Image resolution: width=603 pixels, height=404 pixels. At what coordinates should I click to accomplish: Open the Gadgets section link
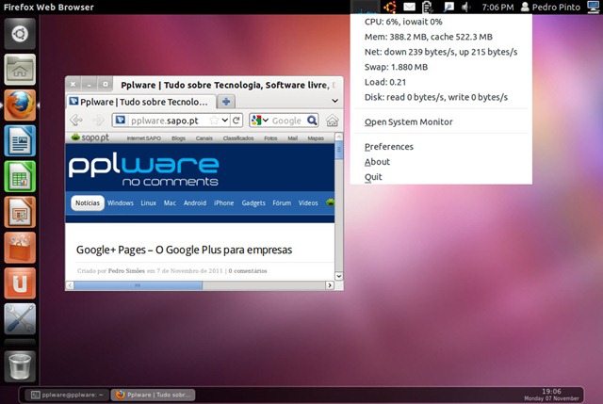point(253,203)
